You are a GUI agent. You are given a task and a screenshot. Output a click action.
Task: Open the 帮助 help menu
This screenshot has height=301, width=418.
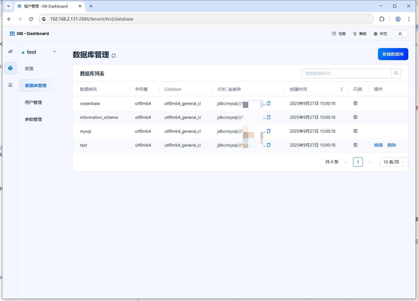[x=360, y=34]
